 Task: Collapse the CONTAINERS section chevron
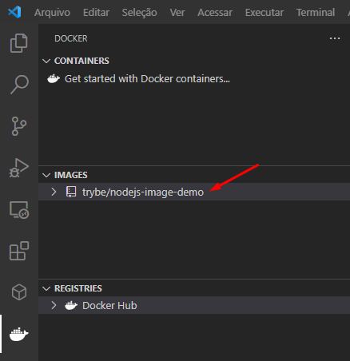coord(46,61)
